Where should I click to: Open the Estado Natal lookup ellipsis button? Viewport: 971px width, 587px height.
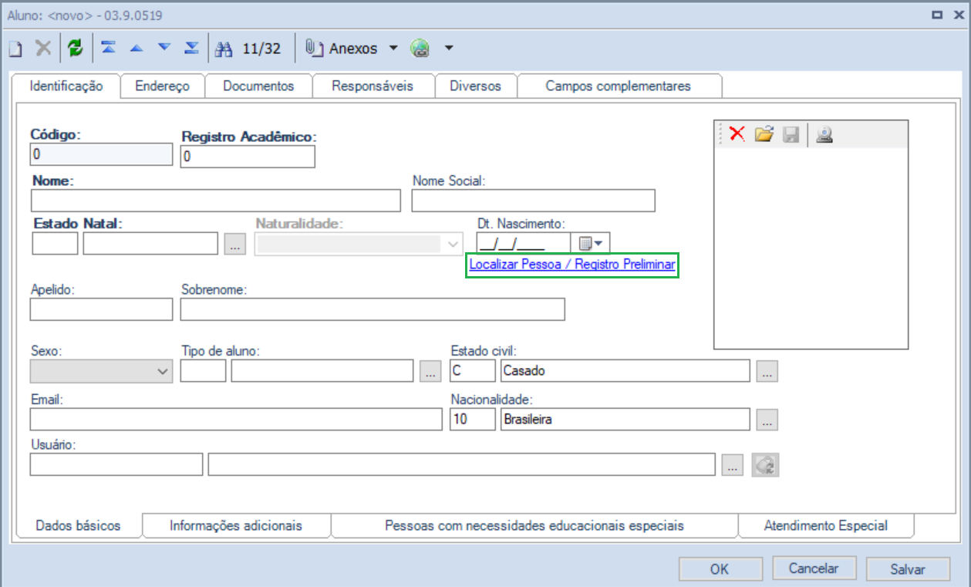(x=235, y=244)
